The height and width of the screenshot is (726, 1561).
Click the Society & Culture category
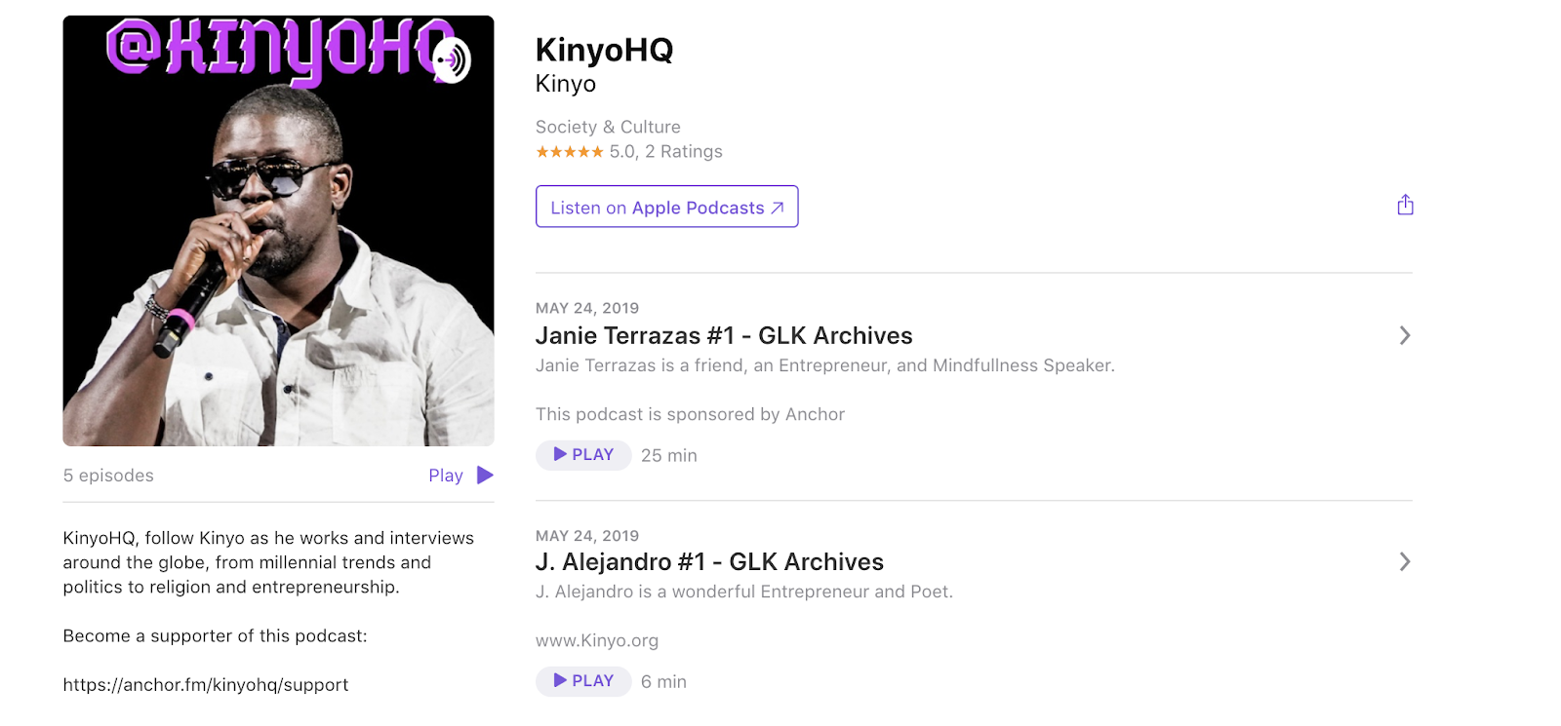[608, 127]
